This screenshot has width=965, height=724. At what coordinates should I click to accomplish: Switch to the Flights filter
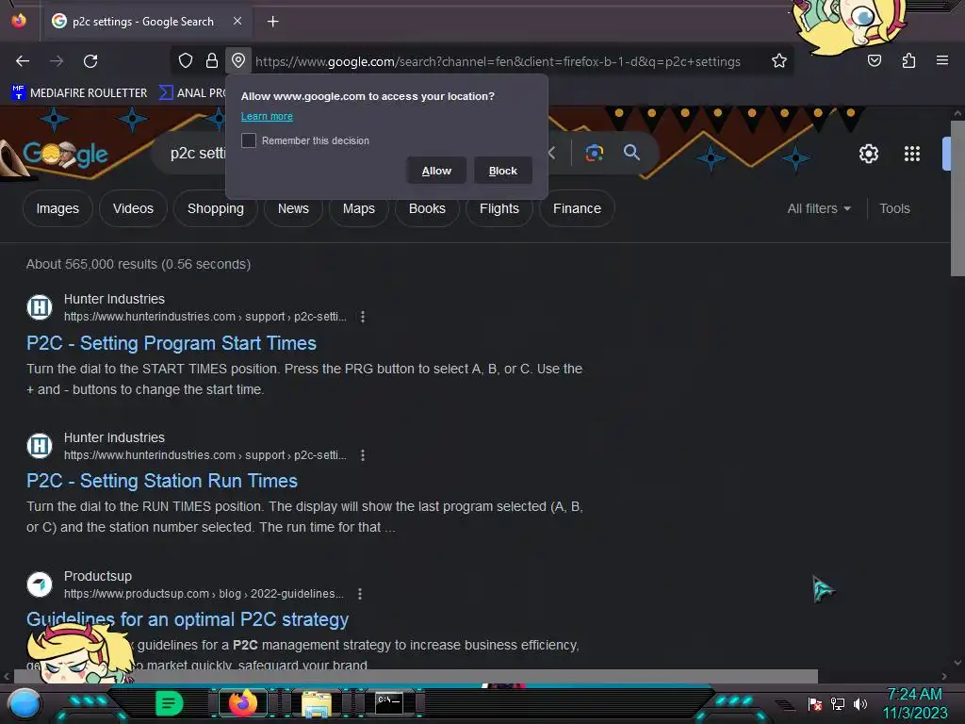coord(499,208)
